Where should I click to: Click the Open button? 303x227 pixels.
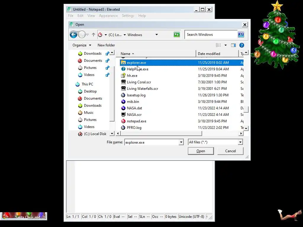pos(201,151)
